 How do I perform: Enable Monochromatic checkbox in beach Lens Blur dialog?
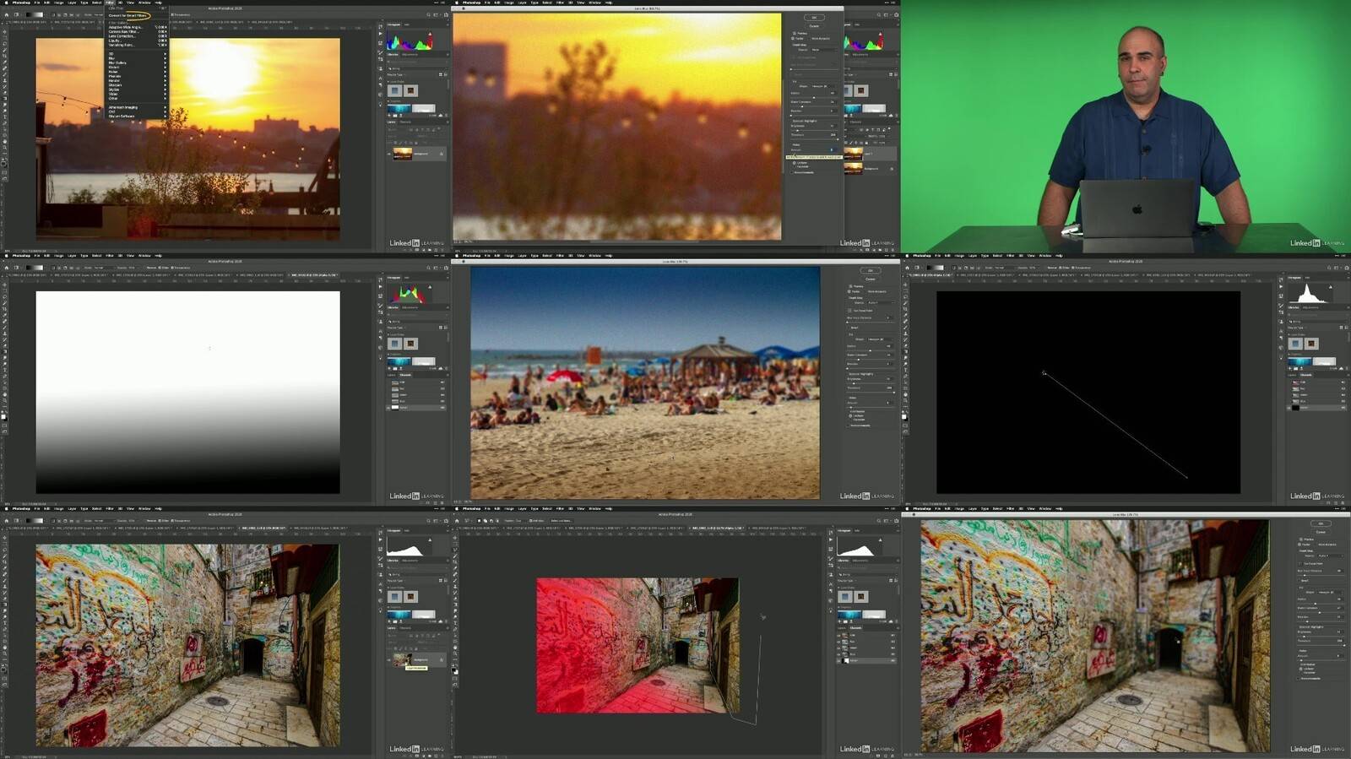[x=849, y=425]
